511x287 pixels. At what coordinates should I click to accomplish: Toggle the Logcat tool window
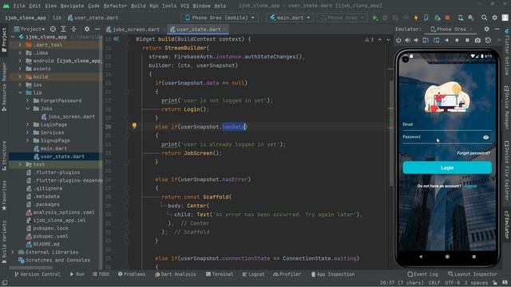tap(253, 274)
